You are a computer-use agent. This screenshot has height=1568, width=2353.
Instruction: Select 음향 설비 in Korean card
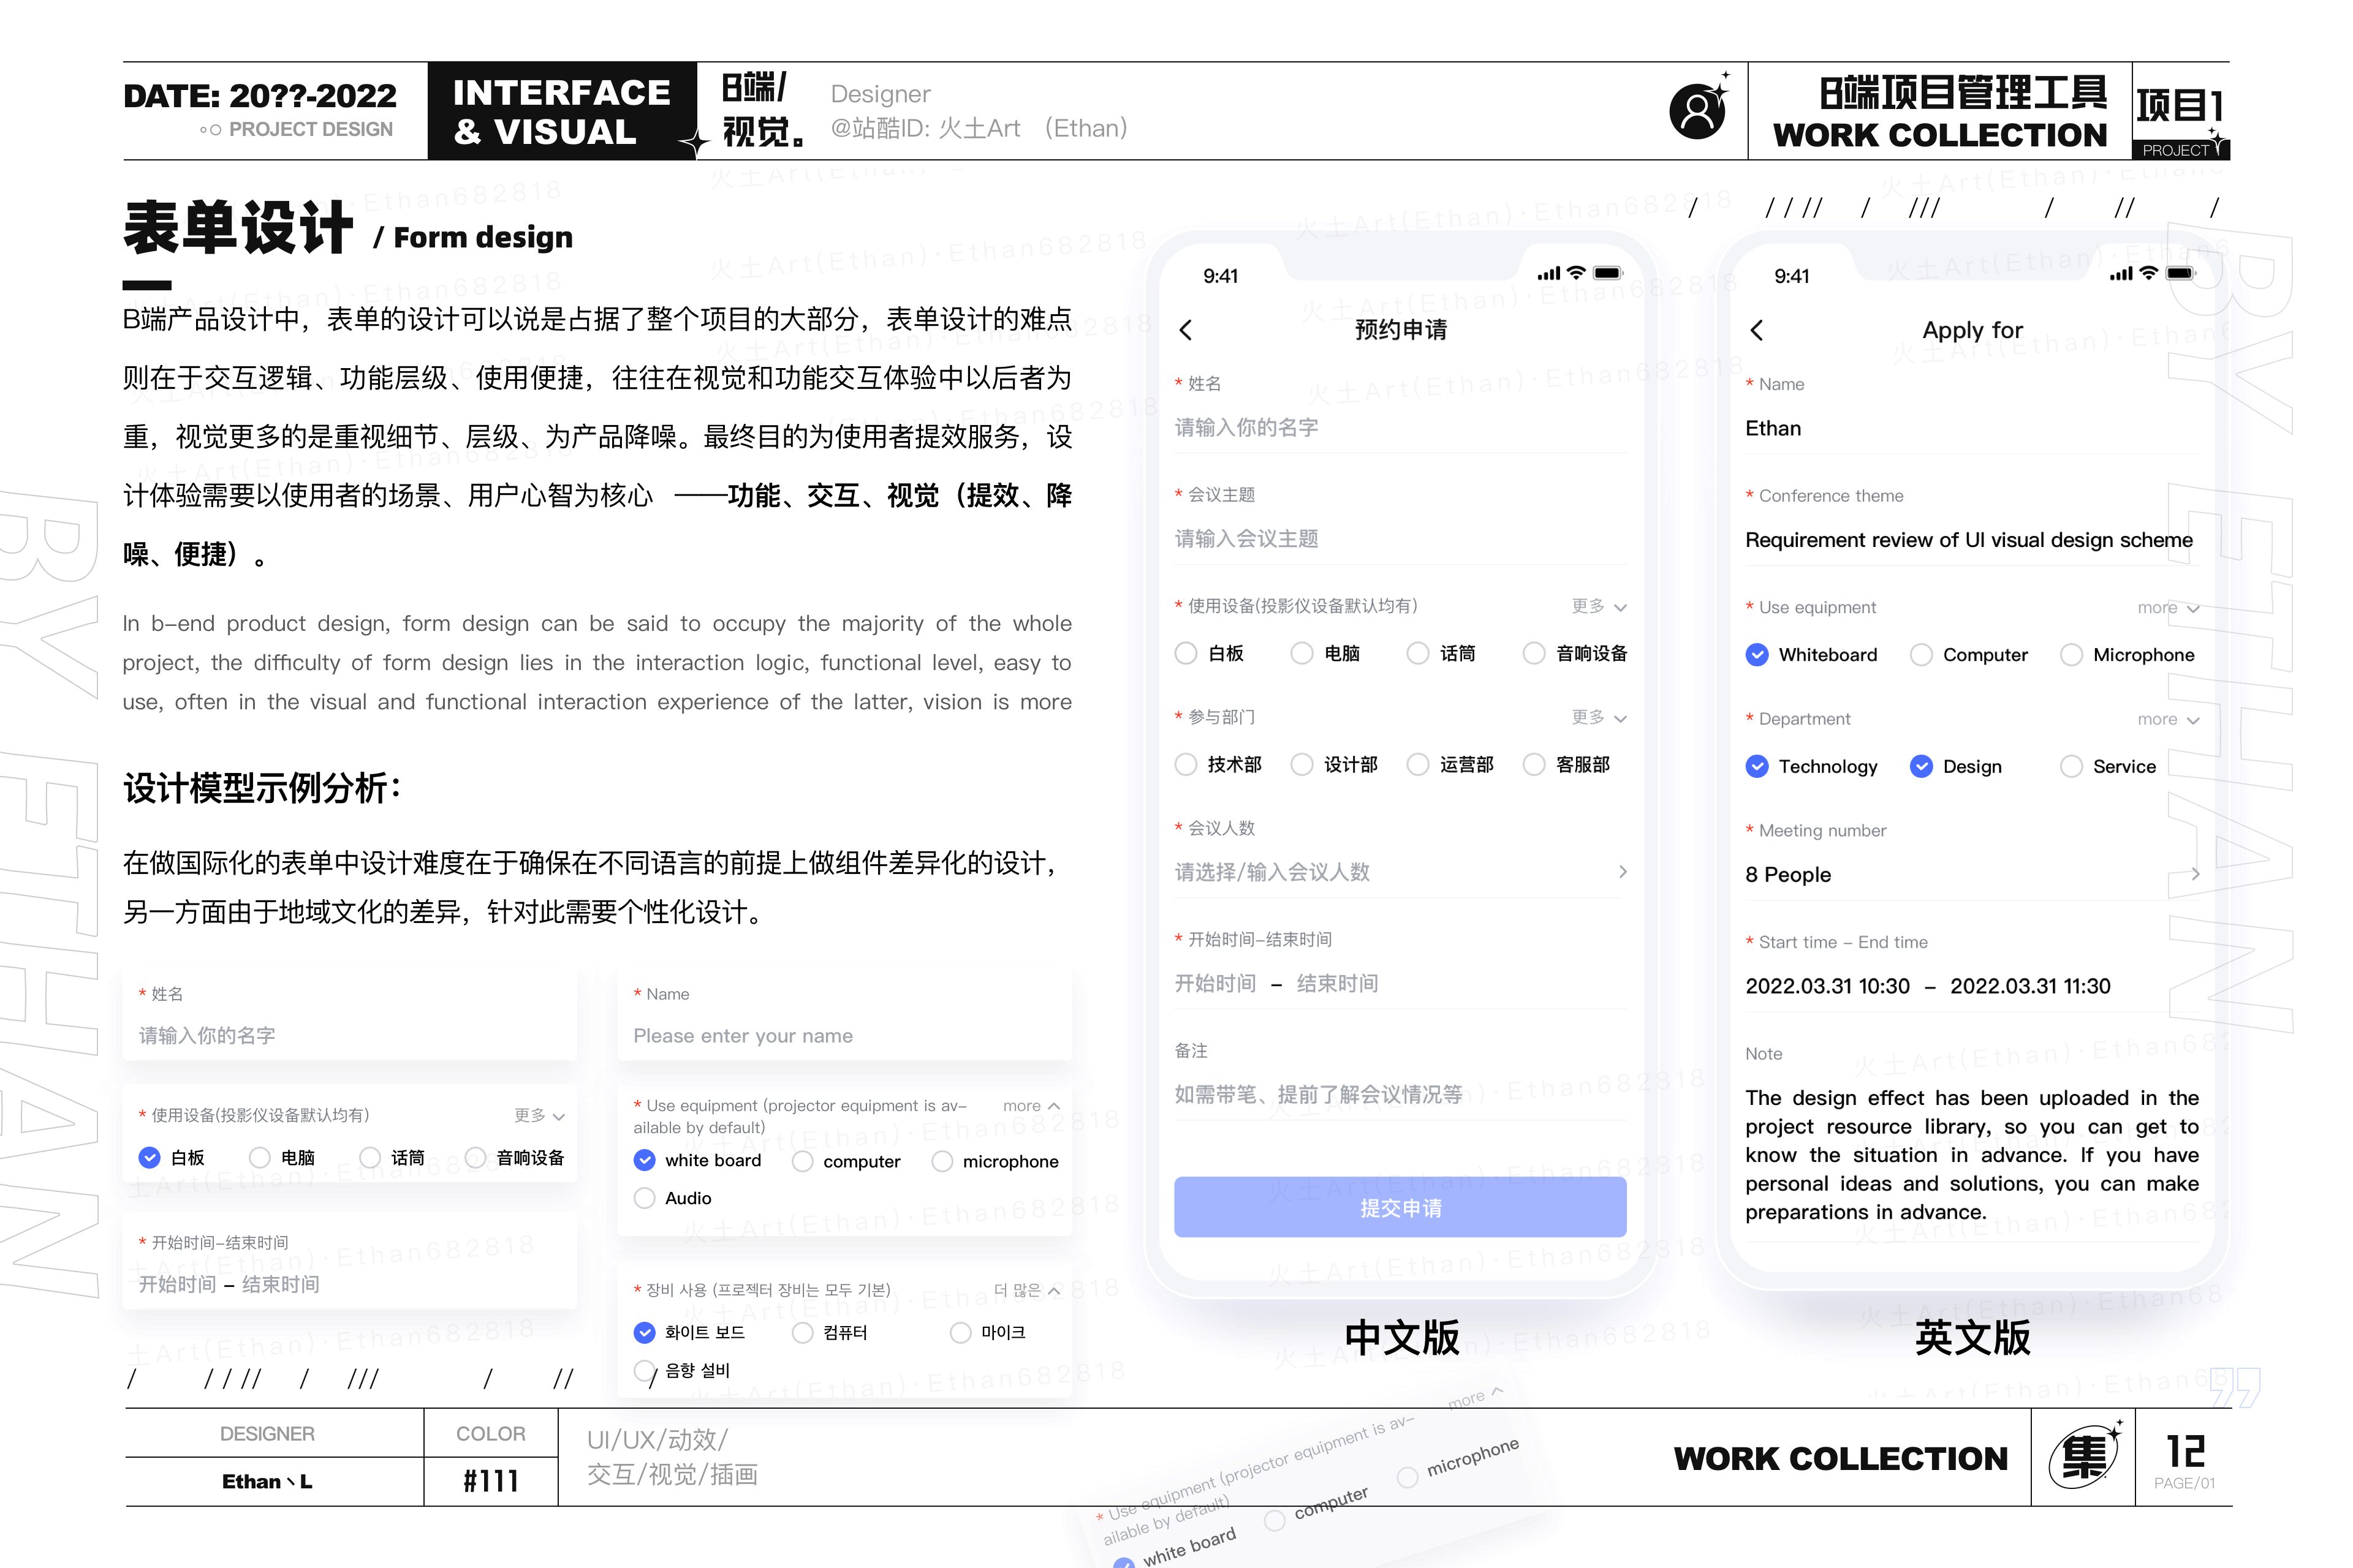click(645, 1370)
